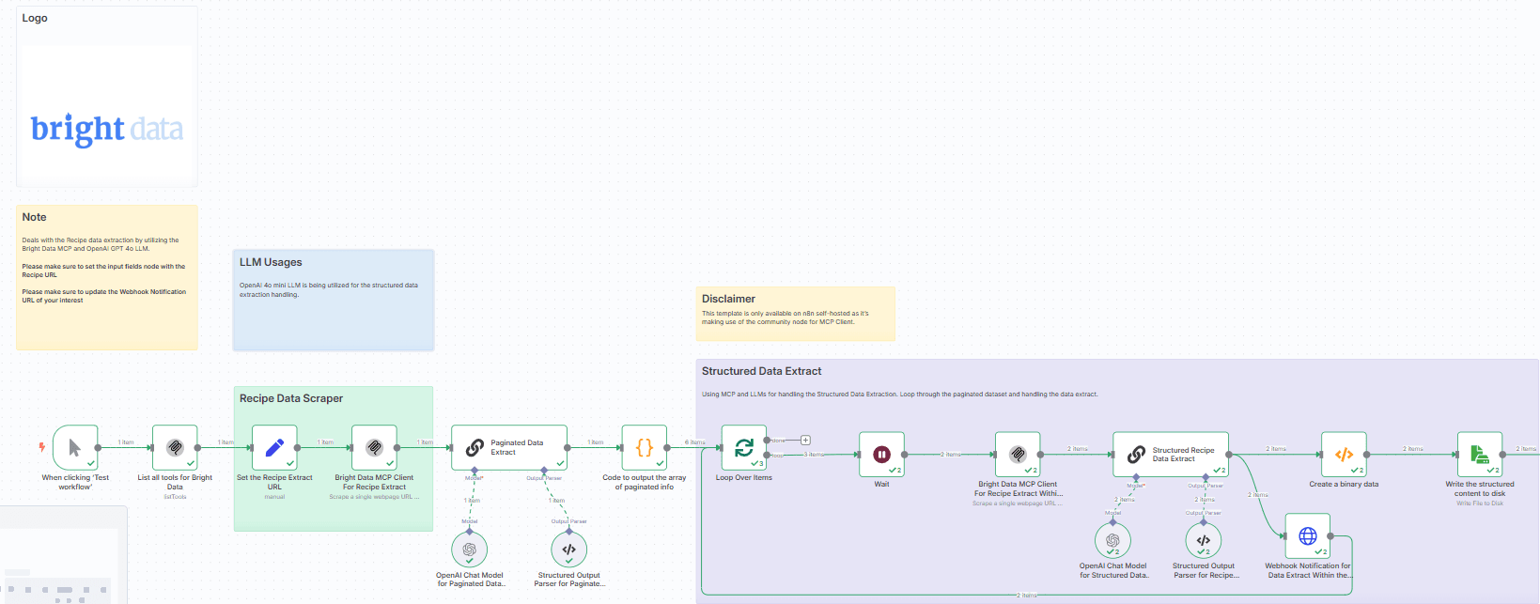Click the 'listTools' subtitle under Bright Data node

pos(175,497)
